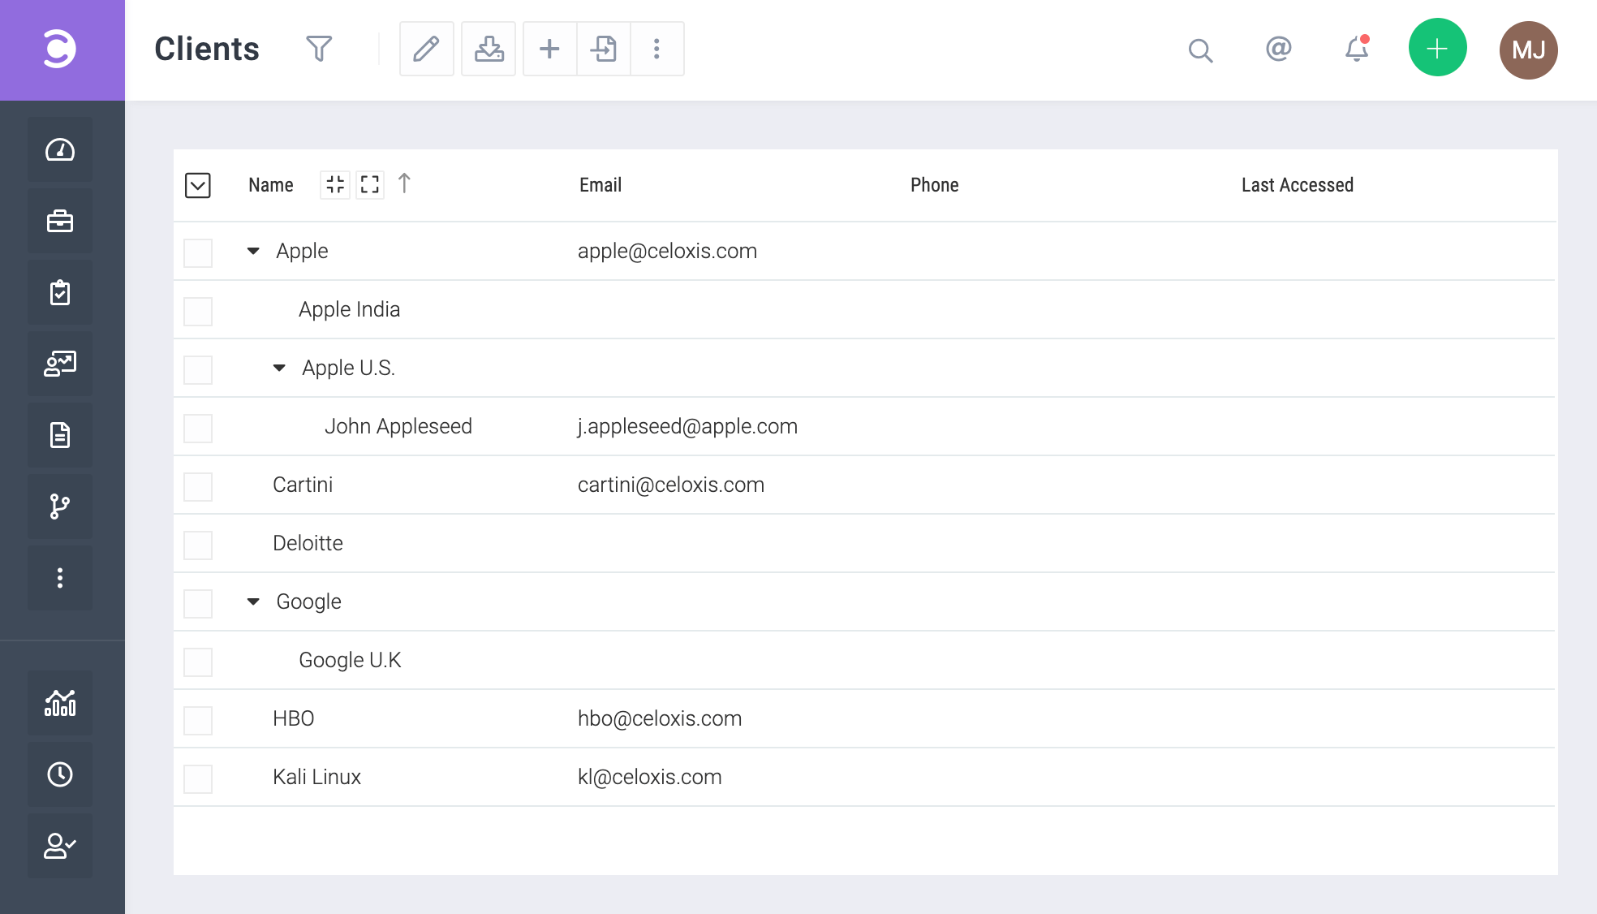Collapse the Google tree row
Image resolution: width=1597 pixels, height=914 pixels.
253,601
